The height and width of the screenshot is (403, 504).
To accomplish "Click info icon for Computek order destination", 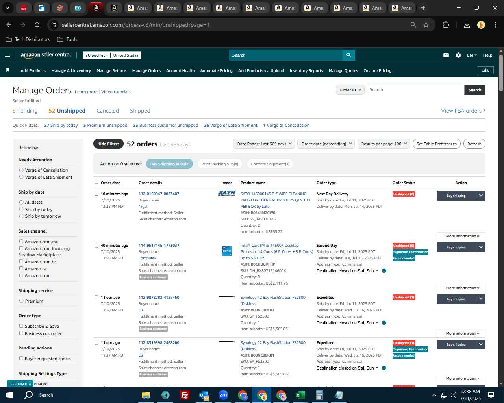I will coord(384,271).
